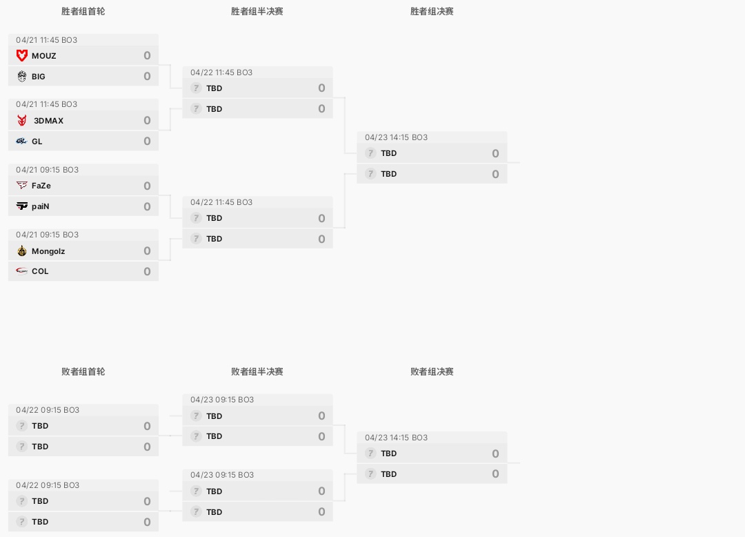Open the MOUZ team row
The height and width of the screenshot is (537, 745).
point(83,56)
